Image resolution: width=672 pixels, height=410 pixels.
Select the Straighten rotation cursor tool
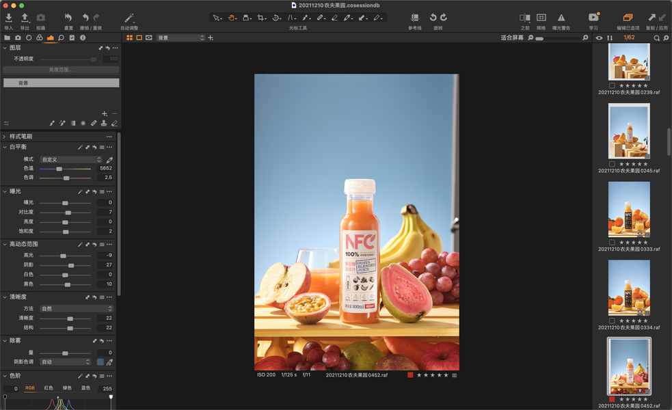click(x=276, y=18)
